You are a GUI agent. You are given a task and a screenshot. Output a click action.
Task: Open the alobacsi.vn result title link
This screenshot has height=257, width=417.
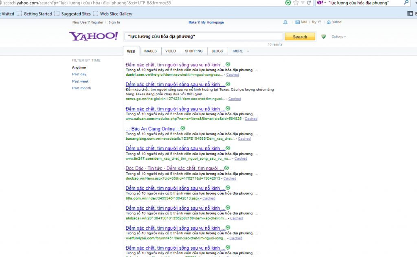click(175, 208)
